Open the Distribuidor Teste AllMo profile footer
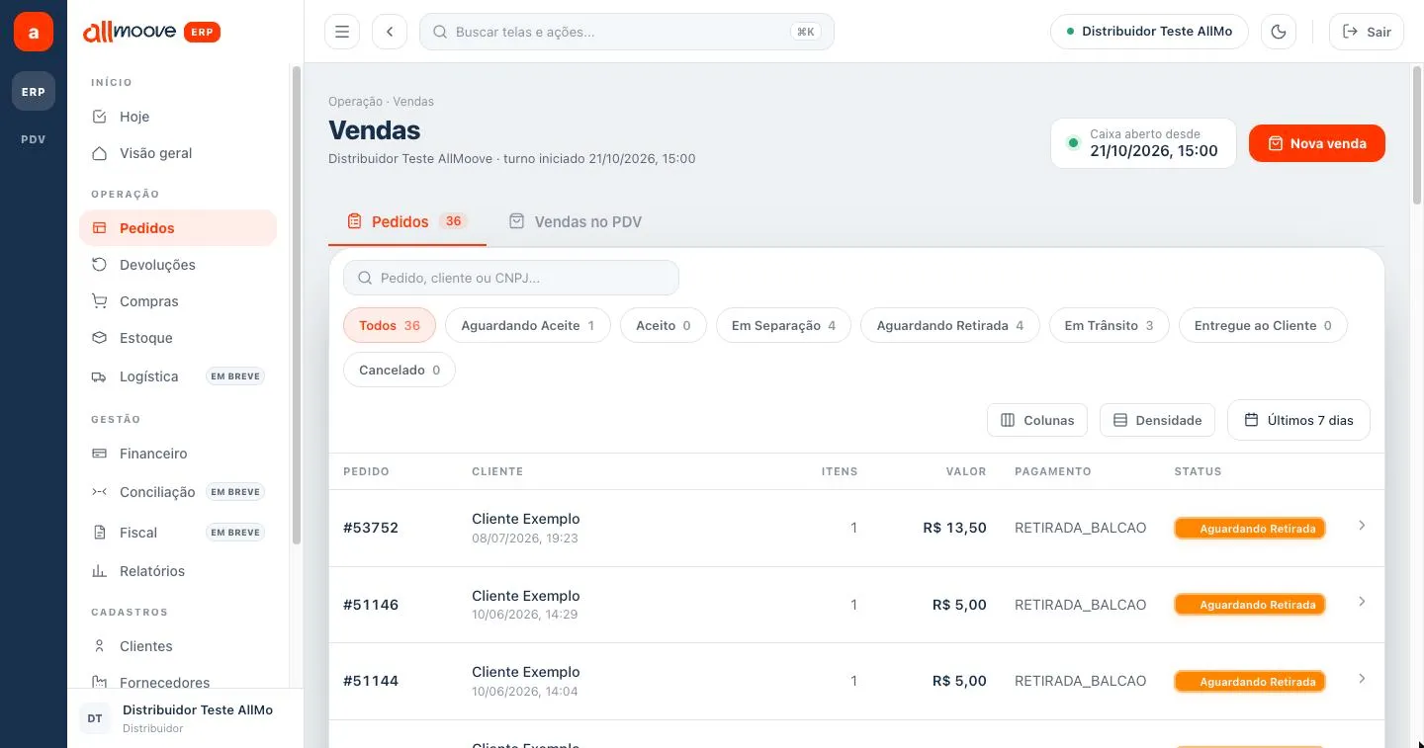Screen dimensions: 1424x748 [x=184, y=718]
